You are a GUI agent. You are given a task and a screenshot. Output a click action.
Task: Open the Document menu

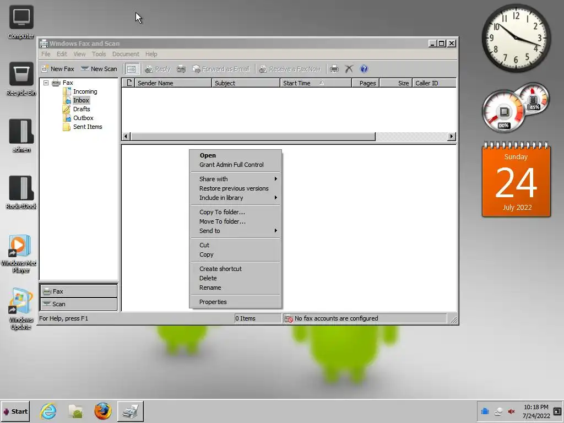tap(126, 54)
